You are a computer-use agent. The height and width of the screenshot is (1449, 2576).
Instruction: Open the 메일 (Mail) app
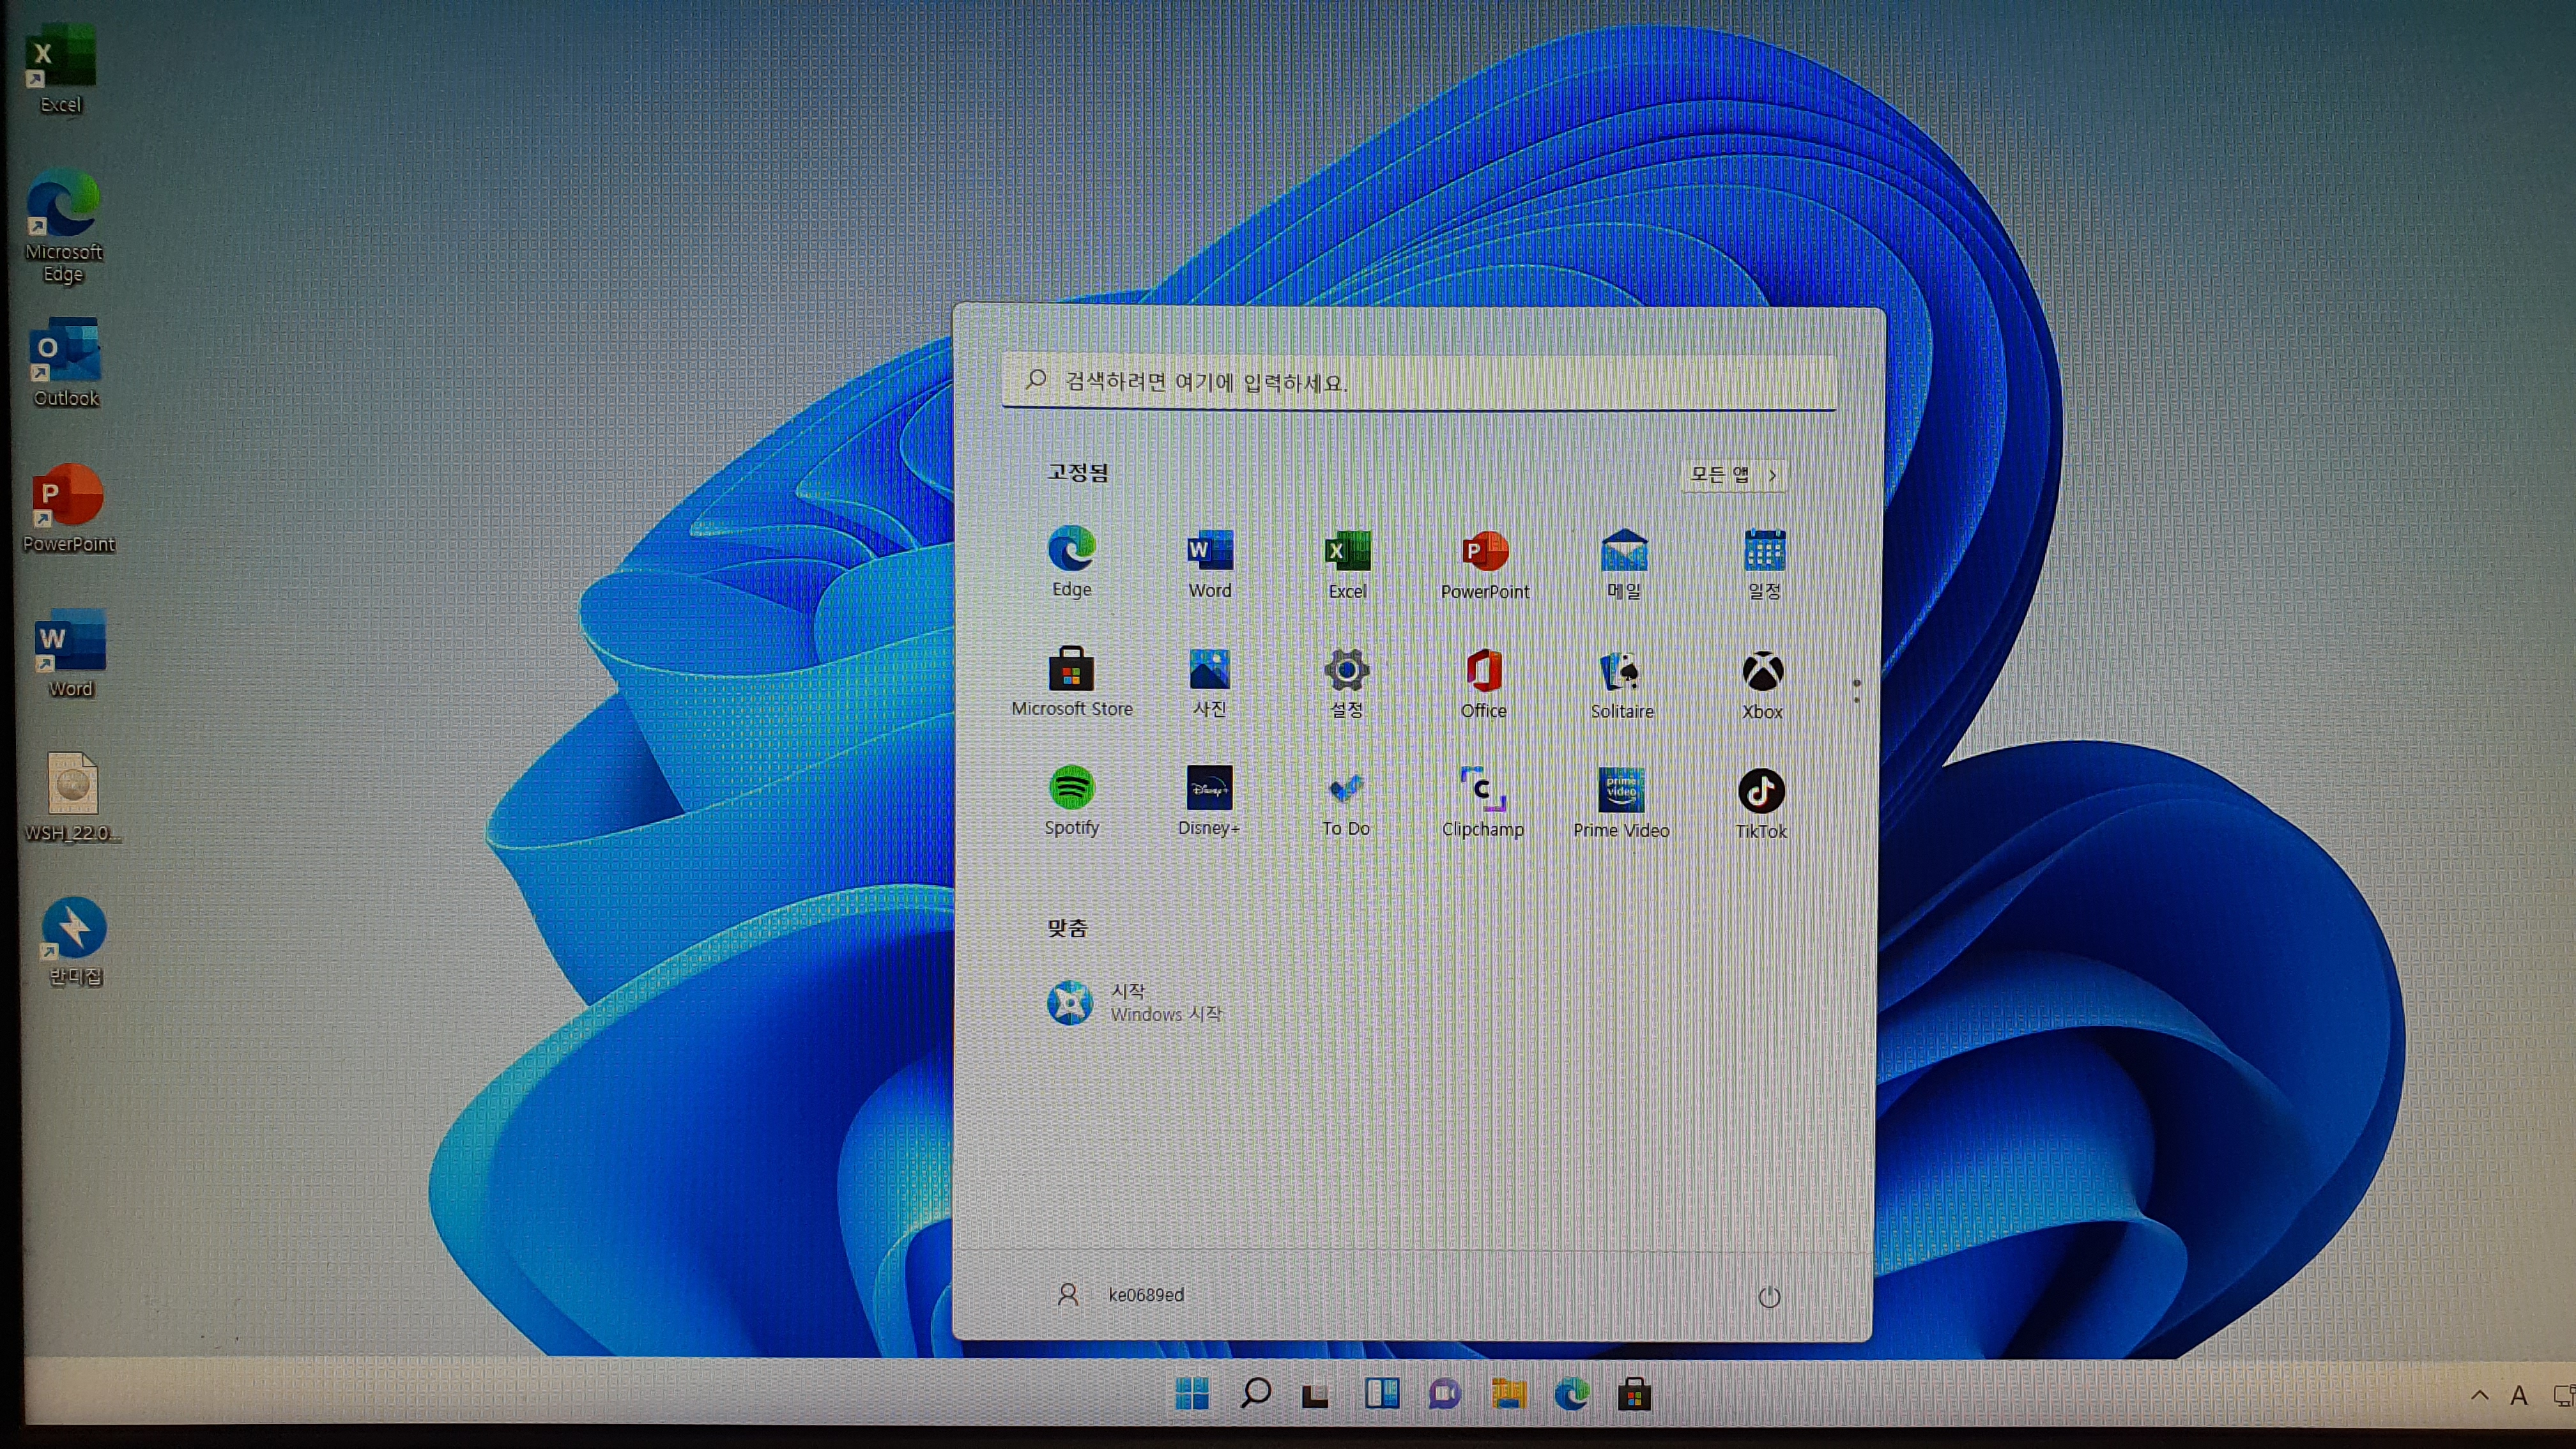point(1623,564)
